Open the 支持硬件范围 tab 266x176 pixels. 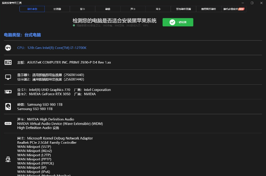(x=183, y=9)
